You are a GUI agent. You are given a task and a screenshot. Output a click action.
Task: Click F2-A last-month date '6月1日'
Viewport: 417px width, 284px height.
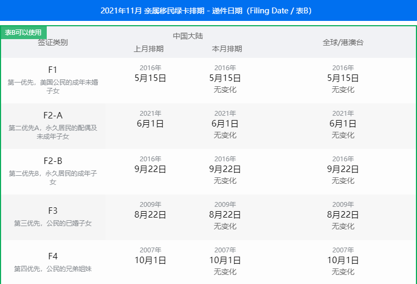pyautogui.click(x=150, y=124)
